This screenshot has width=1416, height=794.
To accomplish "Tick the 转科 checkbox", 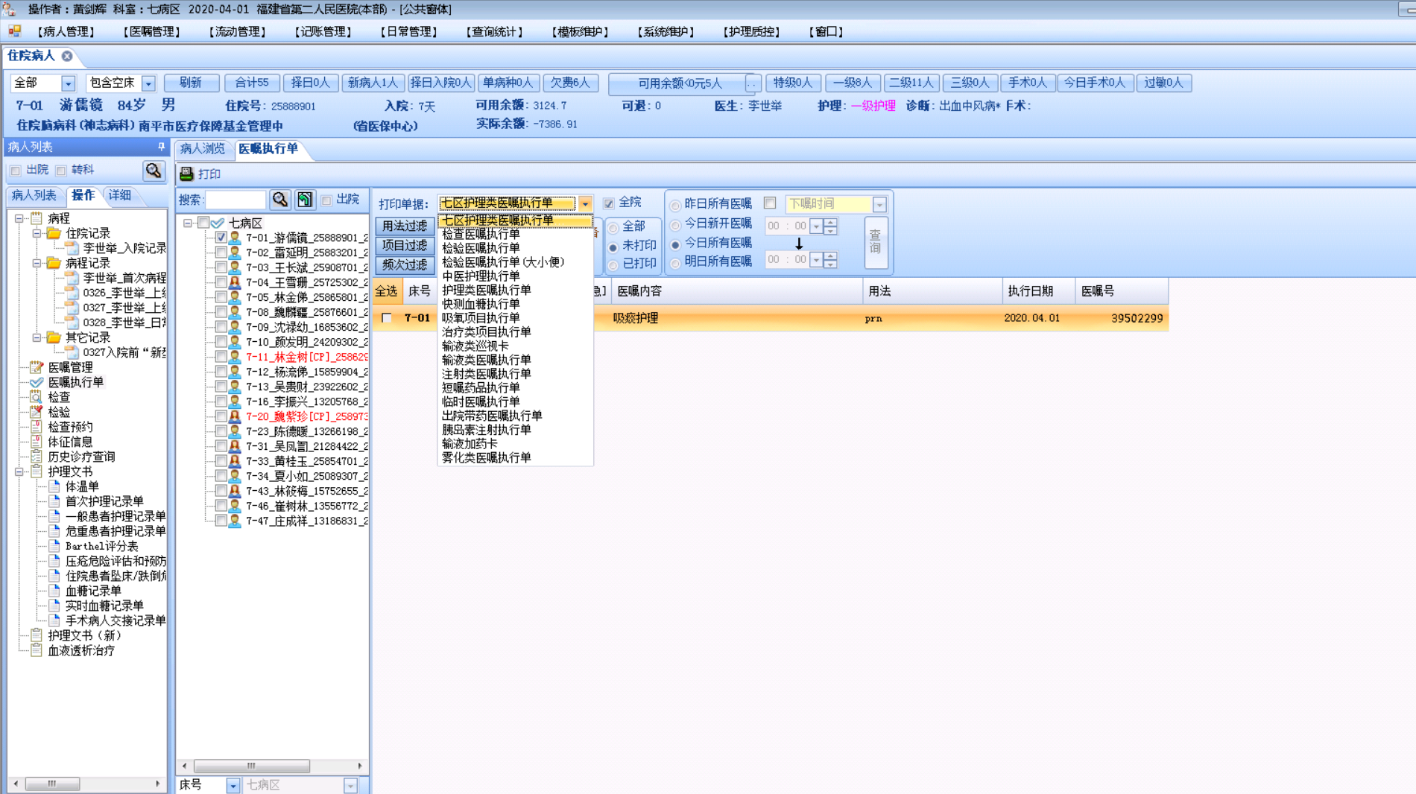I will [61, 171].
